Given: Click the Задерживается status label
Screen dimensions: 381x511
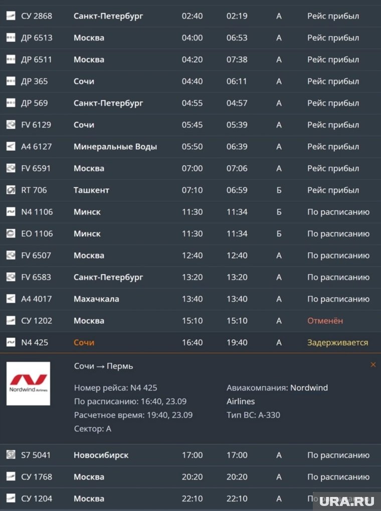Looking at the screenshot, I should click(x=337, y=342).
